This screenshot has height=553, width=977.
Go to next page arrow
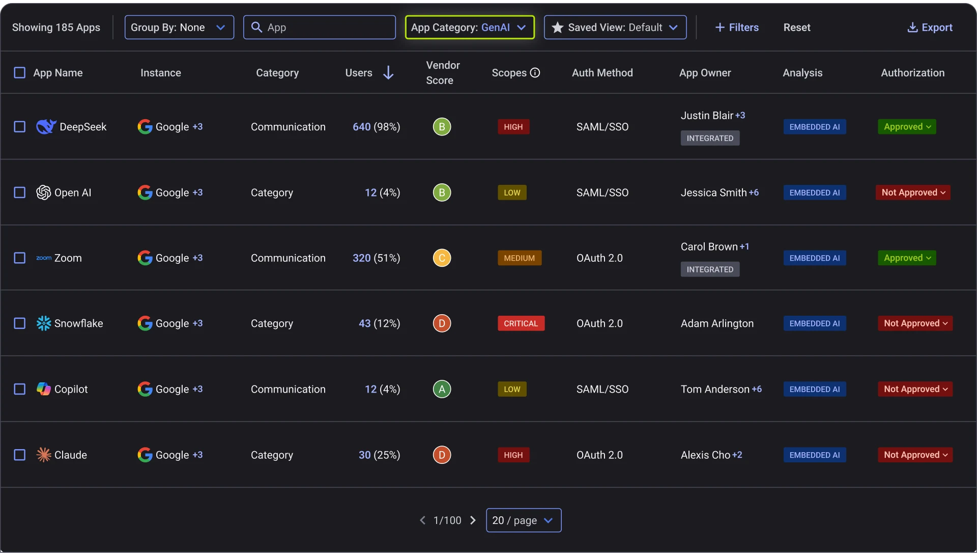tap(473, 520)
